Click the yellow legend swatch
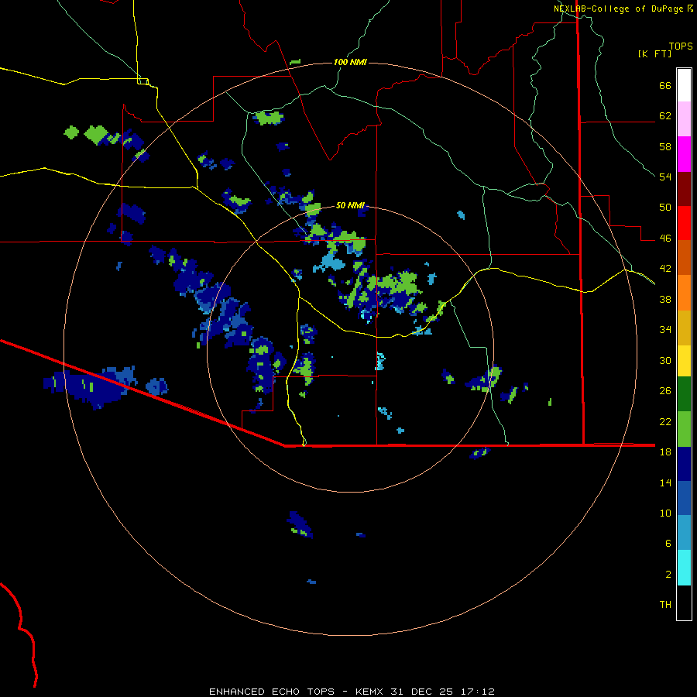 click(684, 360)
